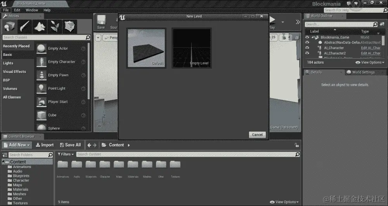Click the Search Folders field
388x206 pixels.
click(x=31, y=155)
